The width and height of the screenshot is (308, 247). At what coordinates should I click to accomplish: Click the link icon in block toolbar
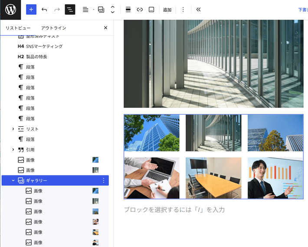140,10
